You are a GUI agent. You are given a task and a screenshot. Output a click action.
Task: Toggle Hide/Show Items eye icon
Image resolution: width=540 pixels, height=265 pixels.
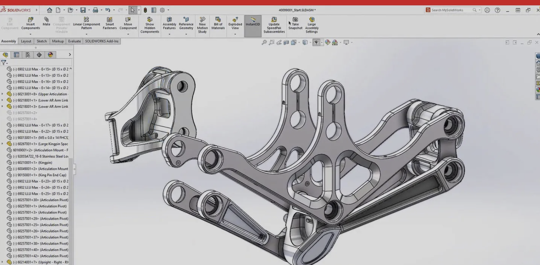(316, 42)
